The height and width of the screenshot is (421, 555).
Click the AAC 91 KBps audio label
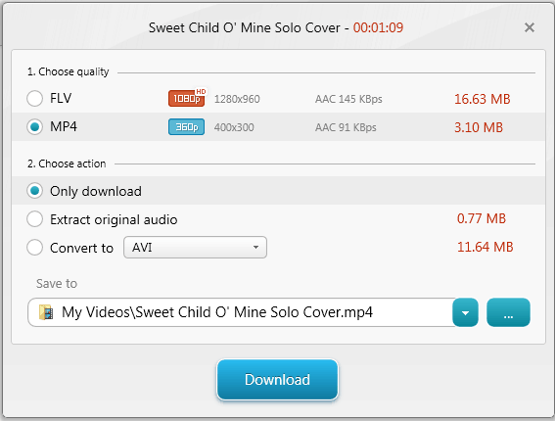[346, 127]
